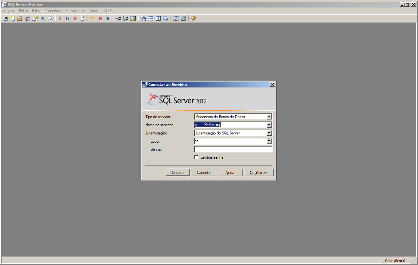This screenshot has width=418, height=265.
Task: Toggle breakpoint with the hand icon
Action: [133, 18]
